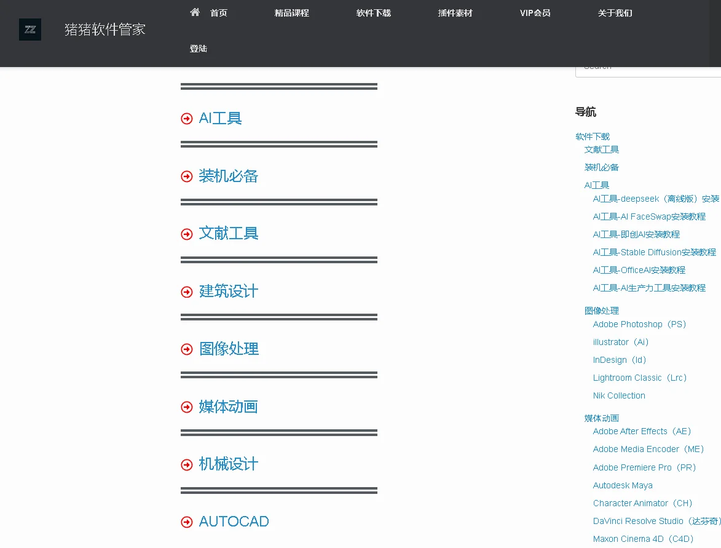This screenshot has width=721, height=548.
Task: Open the 登陆 login page
Action: (x=198, y=49)
